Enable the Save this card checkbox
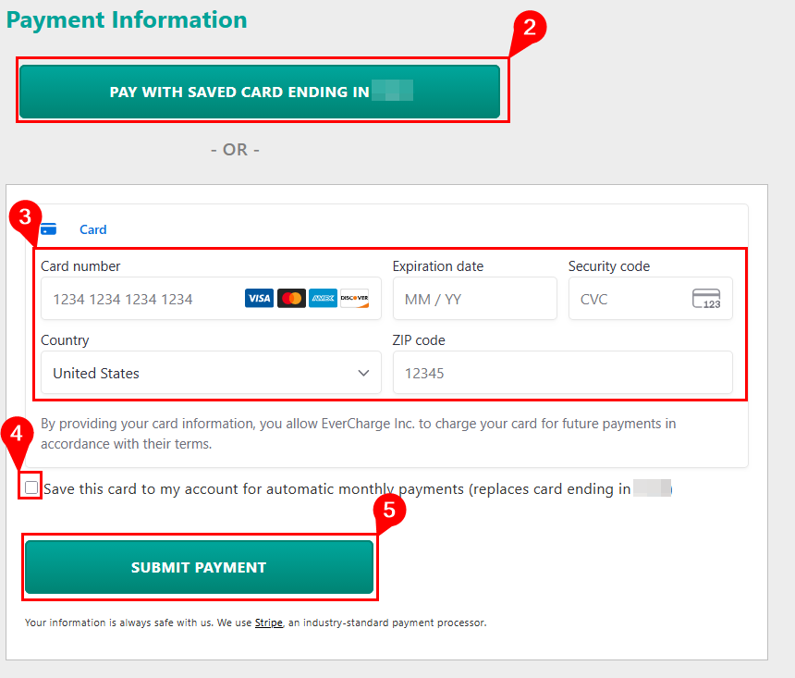This screenshot has height=678, width=795. [x=32, y=488]
